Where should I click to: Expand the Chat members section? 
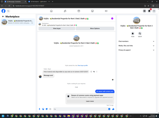point(136,41)
